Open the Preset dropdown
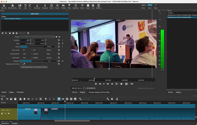The image size is (197, 125). coord(37,37)
